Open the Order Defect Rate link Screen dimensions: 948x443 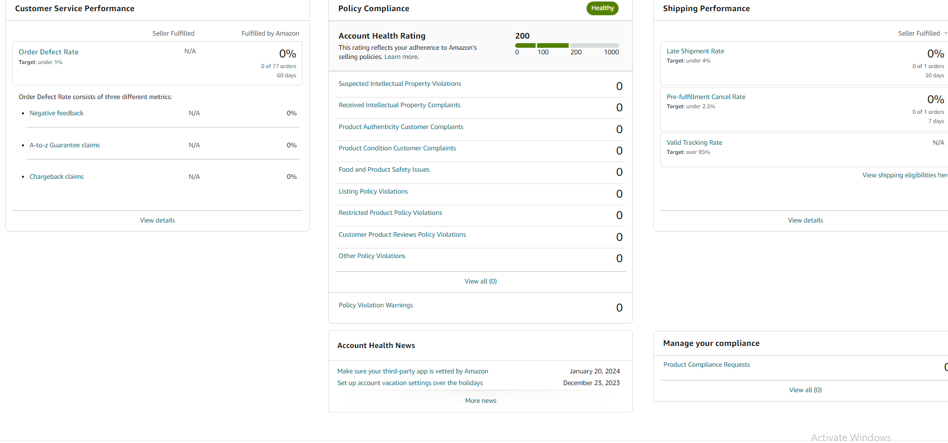click(48, 52)
